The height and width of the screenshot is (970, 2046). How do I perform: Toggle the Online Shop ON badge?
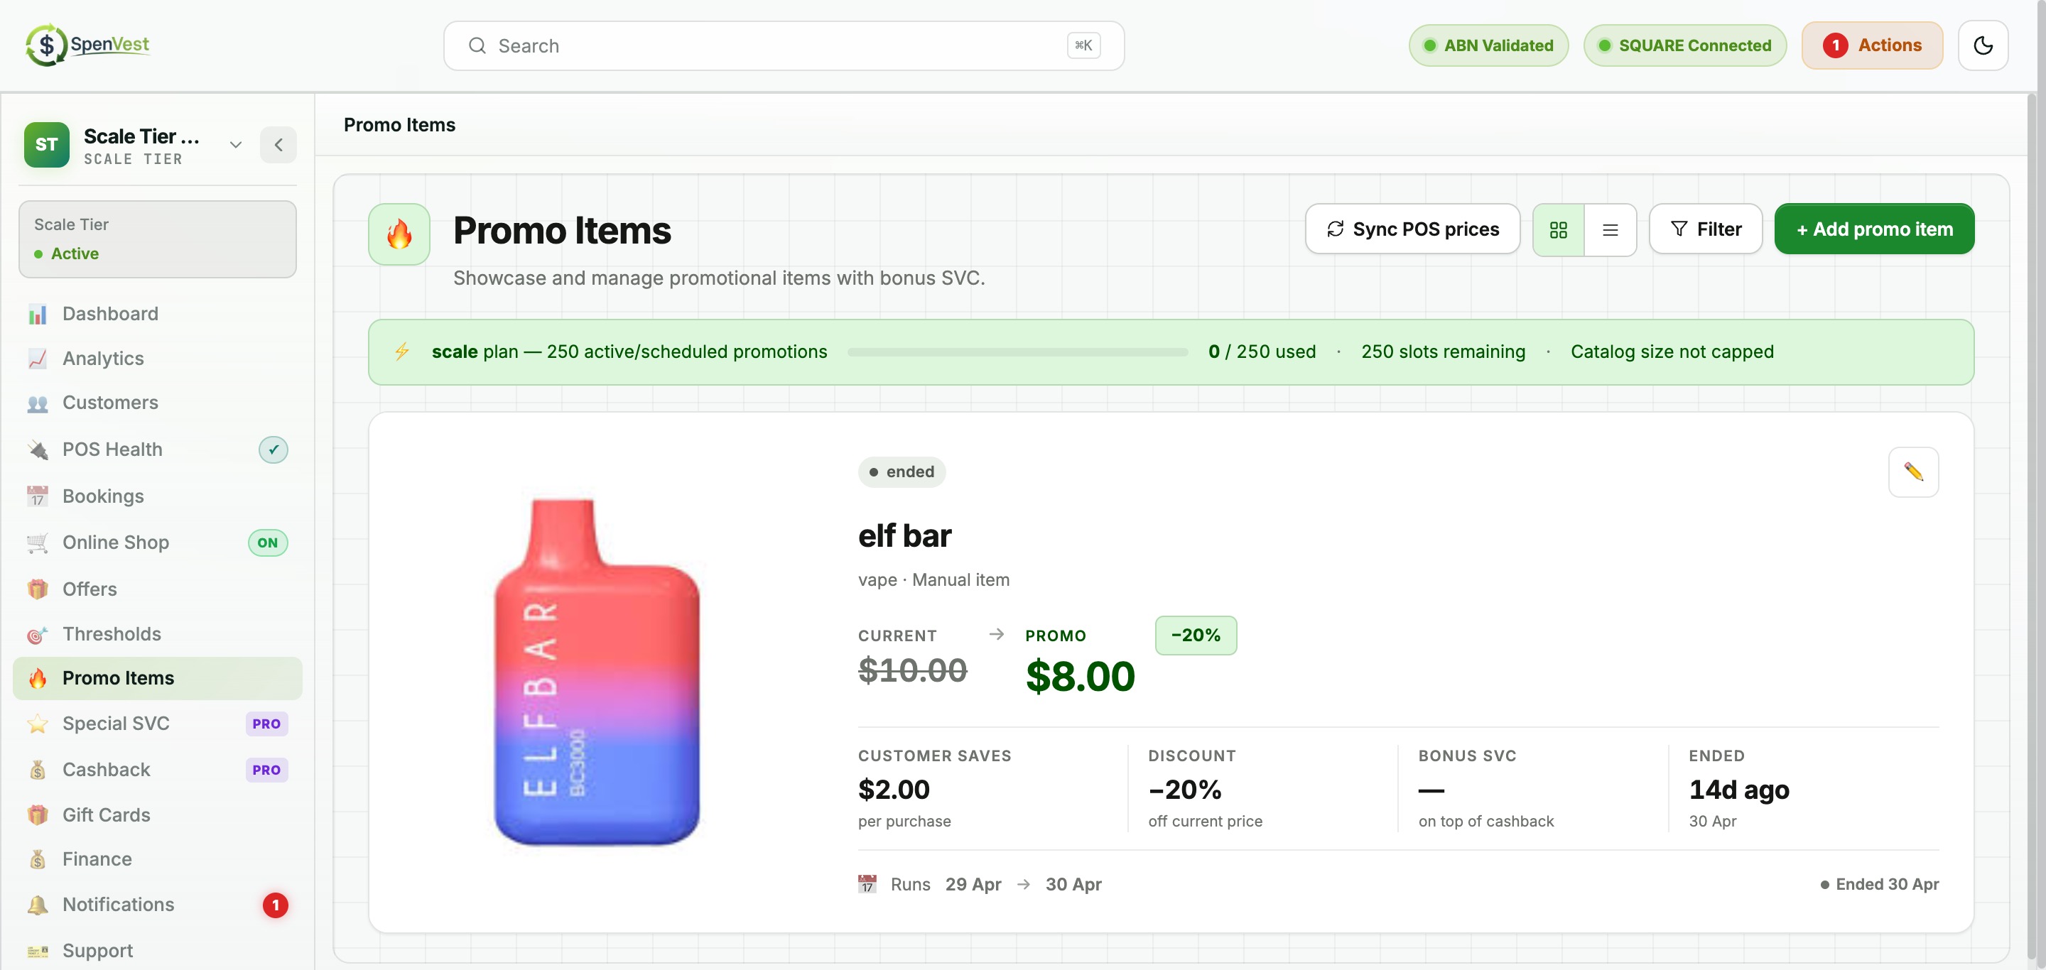pos(268,543)
